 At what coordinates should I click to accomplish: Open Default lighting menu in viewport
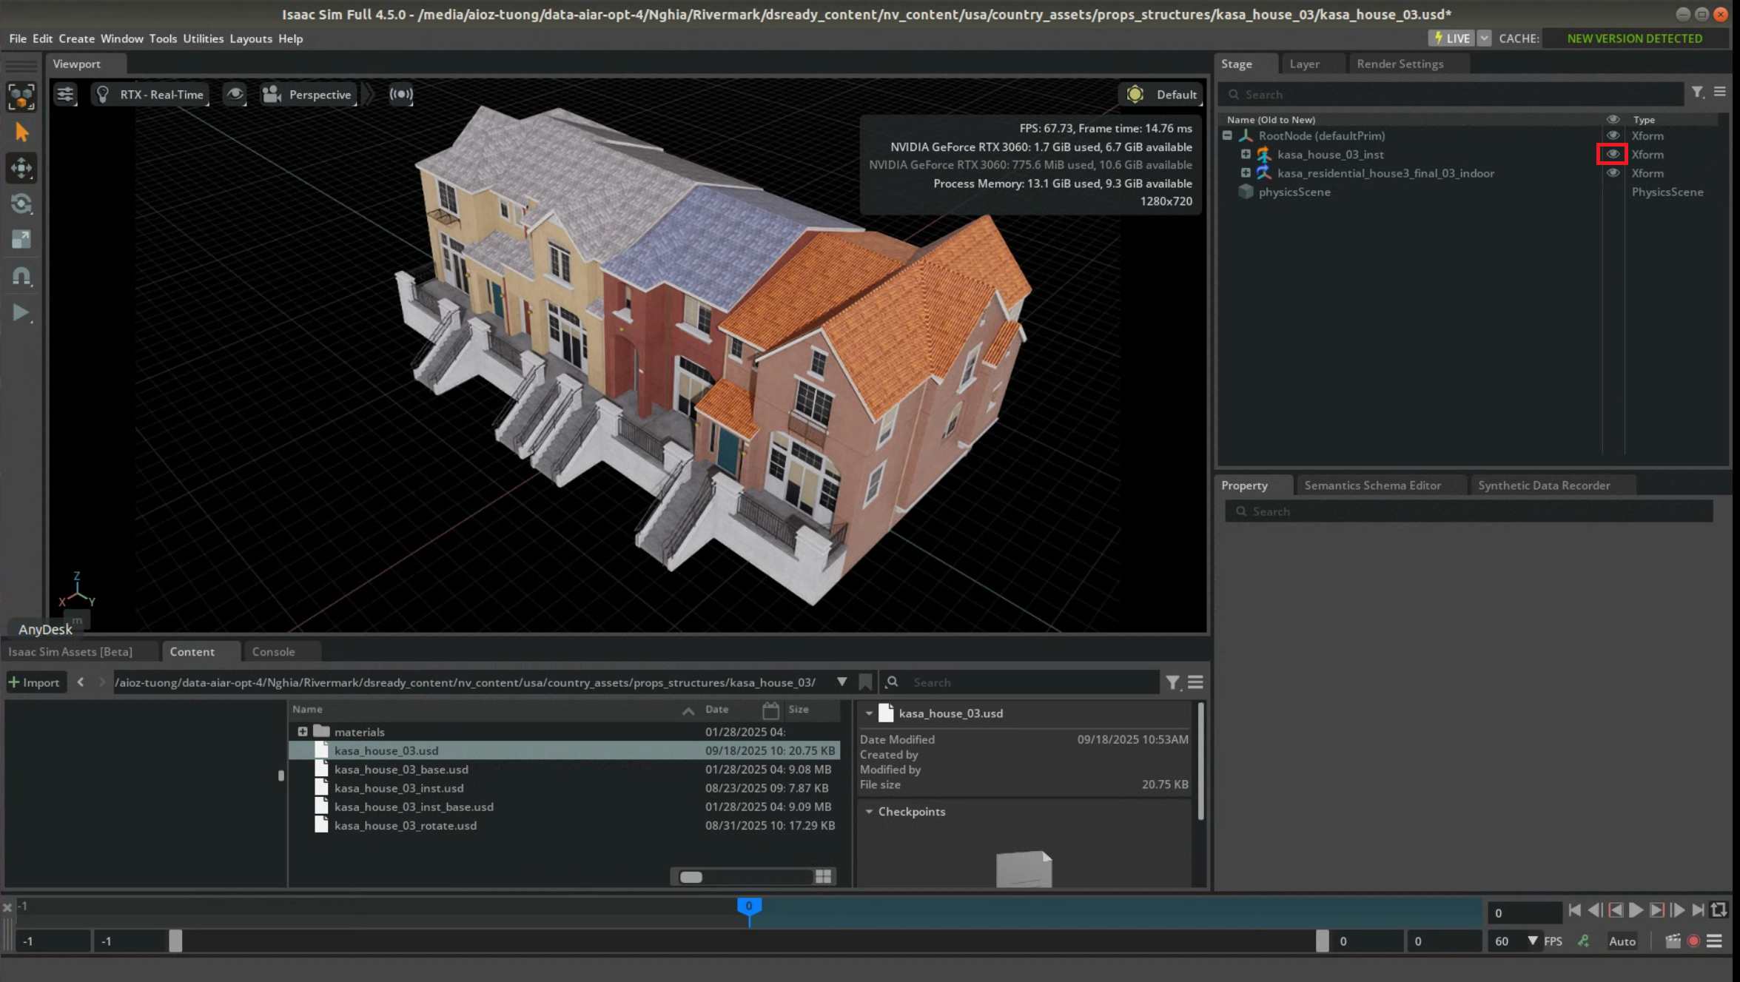click(1161, 94)
